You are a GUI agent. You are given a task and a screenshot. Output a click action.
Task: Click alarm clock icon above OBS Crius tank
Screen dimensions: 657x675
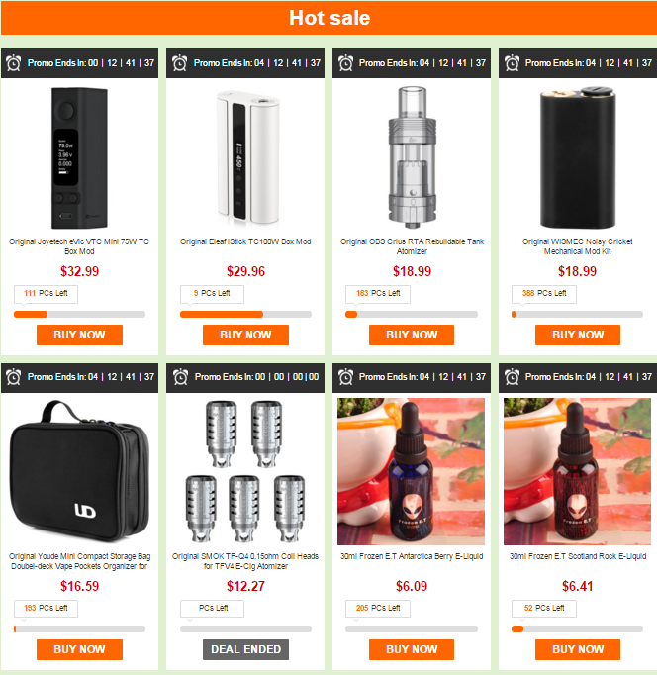click(346, 63)
